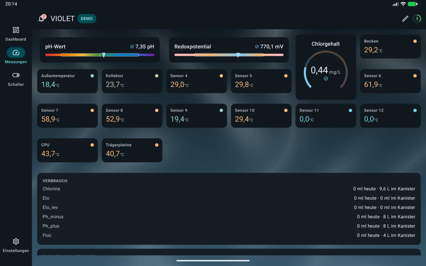Viewport: 426px width, 266px height.
Task: Open the Sensor 4 card
Action: pyautogui.click(x=196, y=81)
